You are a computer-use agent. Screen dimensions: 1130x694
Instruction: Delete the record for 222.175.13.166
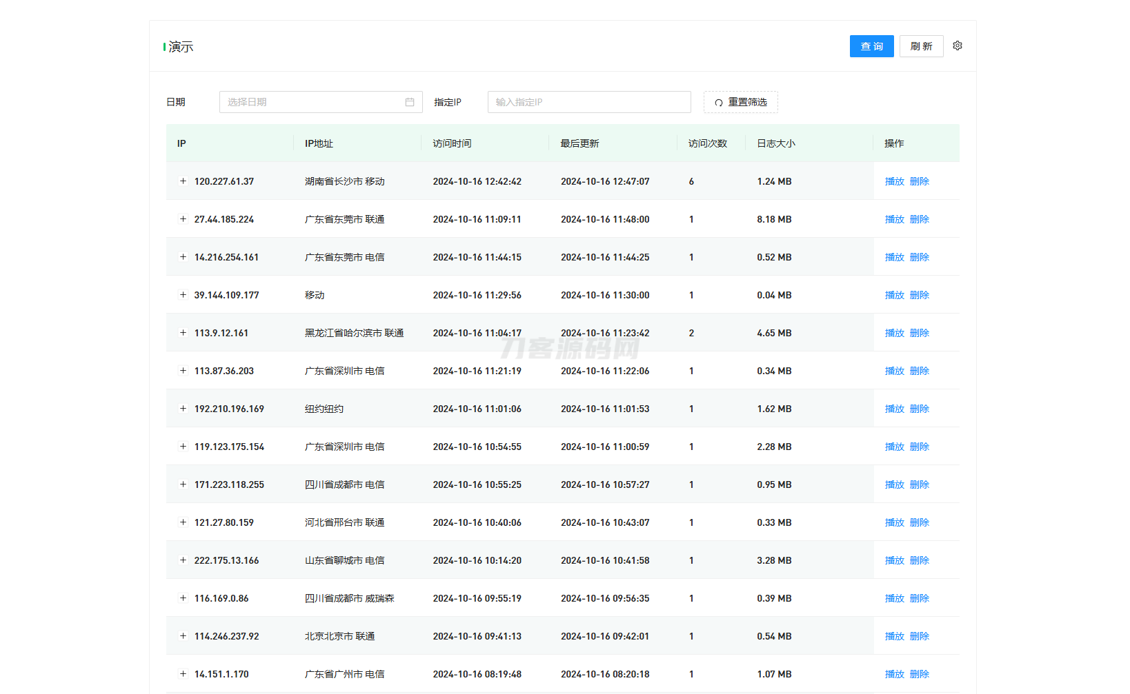tap(919, 560)
